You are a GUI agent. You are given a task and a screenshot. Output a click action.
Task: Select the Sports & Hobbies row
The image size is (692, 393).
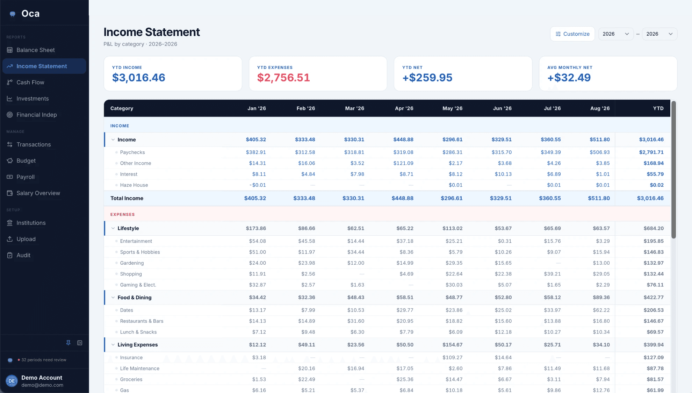(x=387, y=252)
